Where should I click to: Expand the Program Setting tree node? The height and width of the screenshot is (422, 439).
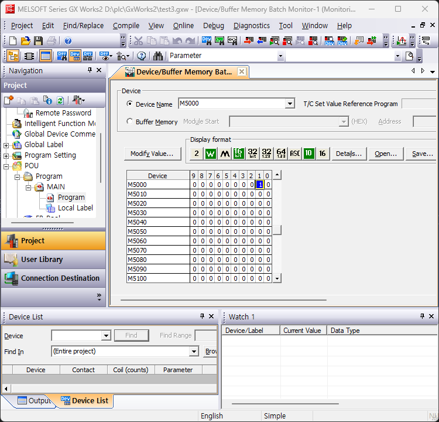(6, 156)
